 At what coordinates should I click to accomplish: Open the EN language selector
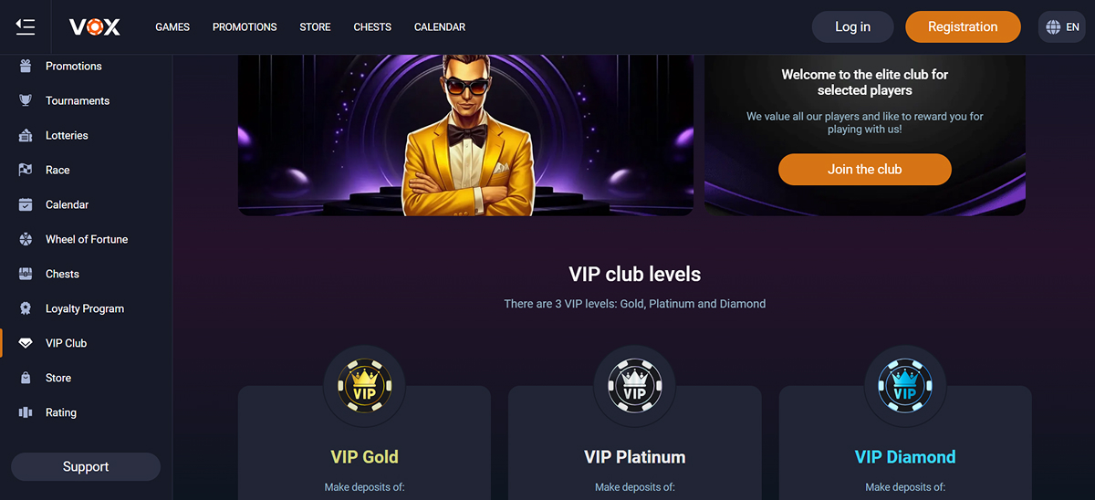[x=1062, y=26]
